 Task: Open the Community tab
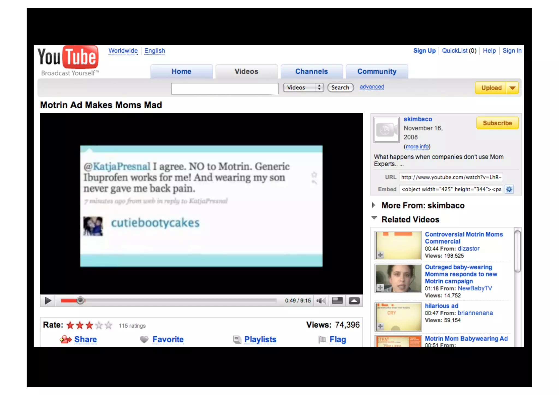tap(377, 72)
